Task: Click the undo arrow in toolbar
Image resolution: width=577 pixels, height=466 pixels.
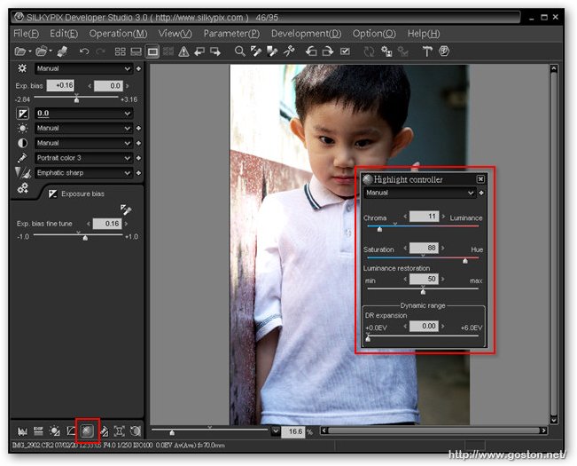Action: coord(84,51)
